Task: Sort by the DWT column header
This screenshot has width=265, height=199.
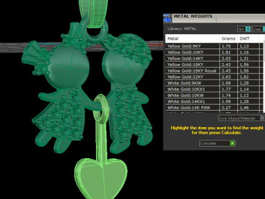Action: (x=248, y=39)
